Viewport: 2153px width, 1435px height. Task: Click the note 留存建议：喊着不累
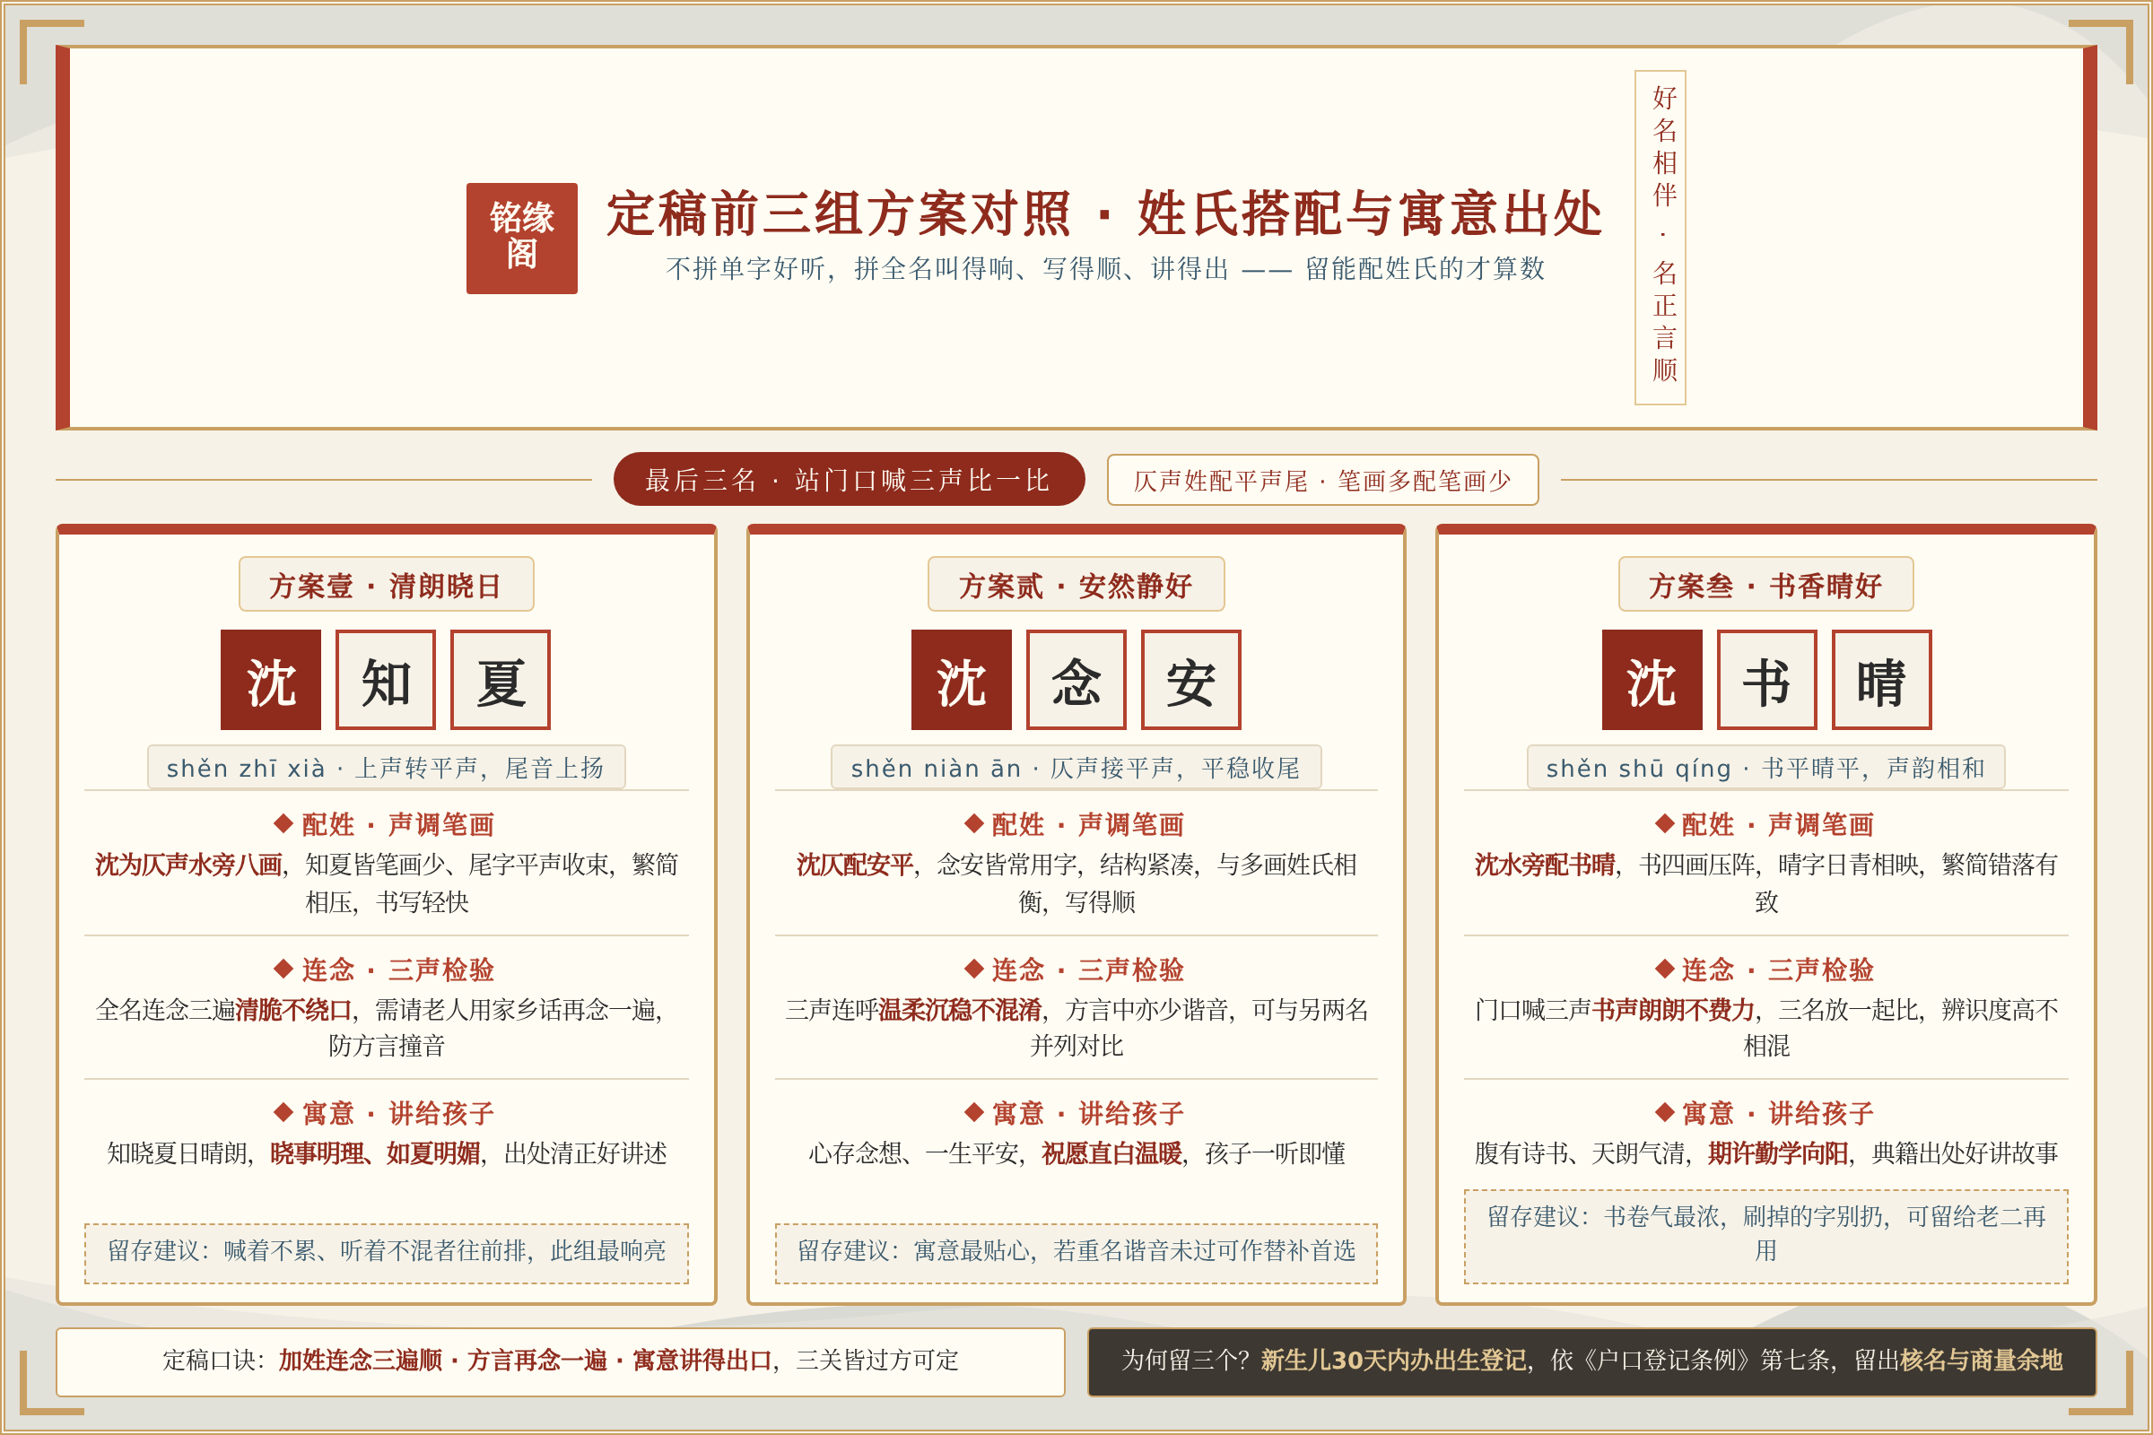coord(387,1253)
